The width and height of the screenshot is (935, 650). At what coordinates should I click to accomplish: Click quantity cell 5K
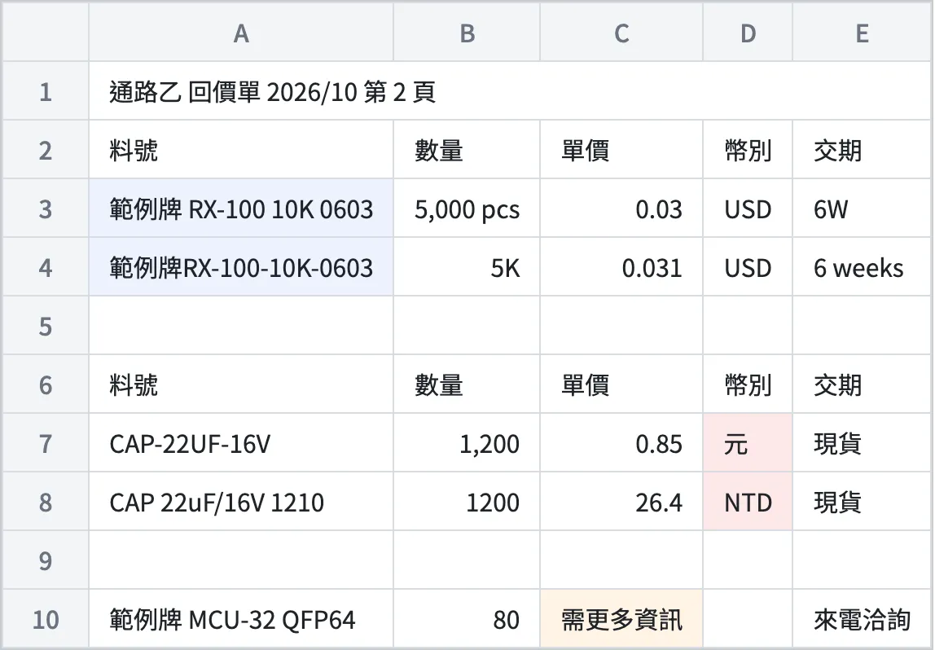[x=467, y=266]
